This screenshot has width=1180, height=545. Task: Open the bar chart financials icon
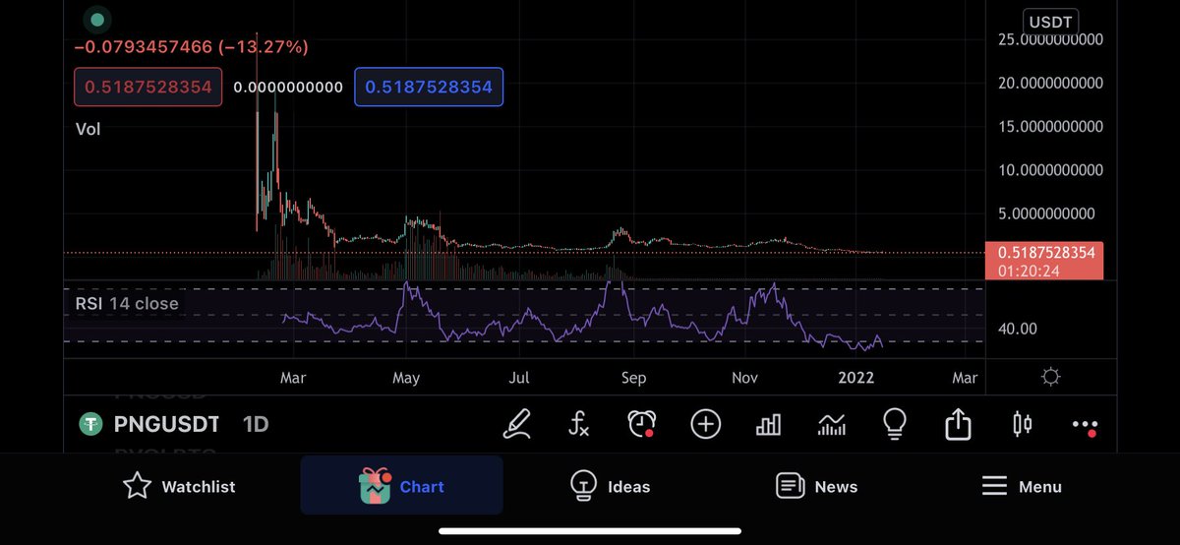tap(768, 424)
